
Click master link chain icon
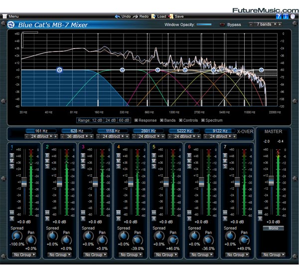260,213
